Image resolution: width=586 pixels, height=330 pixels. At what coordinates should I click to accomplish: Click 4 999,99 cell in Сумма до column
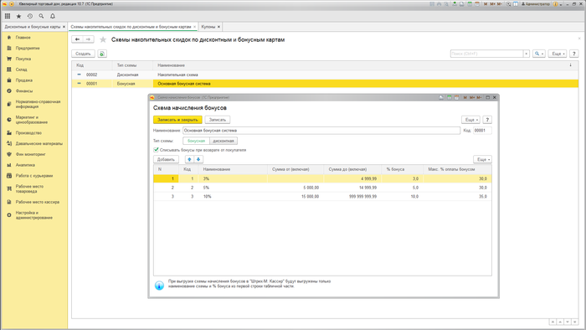352,178
